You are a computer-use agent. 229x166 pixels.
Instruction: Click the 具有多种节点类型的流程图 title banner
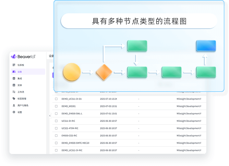tap(139, 21)
